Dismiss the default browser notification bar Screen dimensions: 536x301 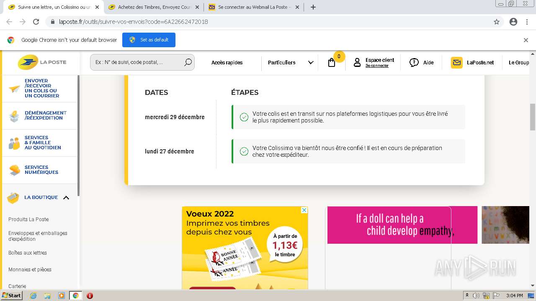pos(526,40)
